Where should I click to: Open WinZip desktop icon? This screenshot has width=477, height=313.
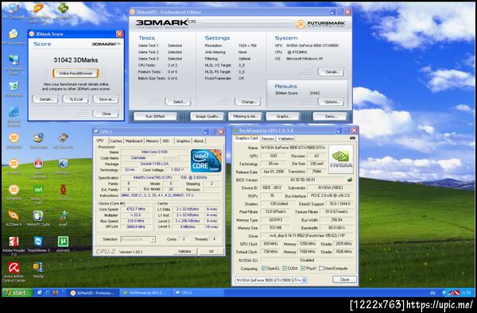pos(38,270)
